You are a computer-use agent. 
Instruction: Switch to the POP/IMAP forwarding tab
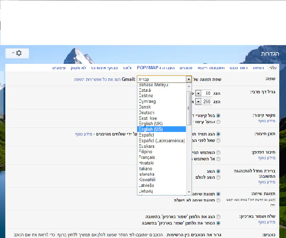pyautogui.click(x=148, y=67)
